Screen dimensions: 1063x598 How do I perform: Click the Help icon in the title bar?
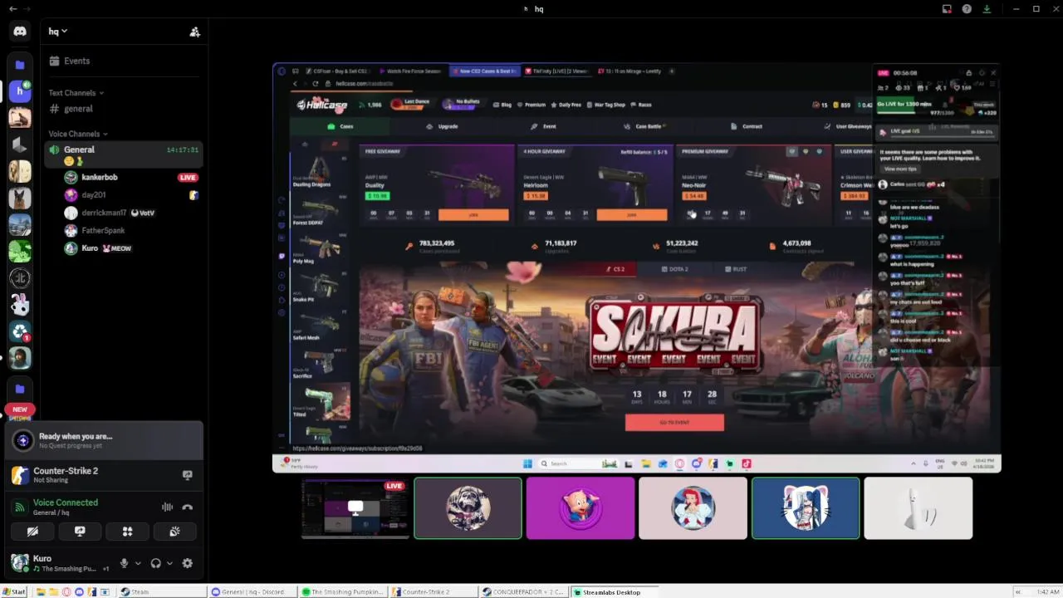967,9
